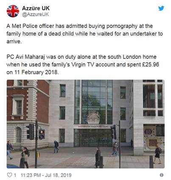Open the Union Jack profile avatar
This screenshot has height=180, width=171.
(13, 11)
